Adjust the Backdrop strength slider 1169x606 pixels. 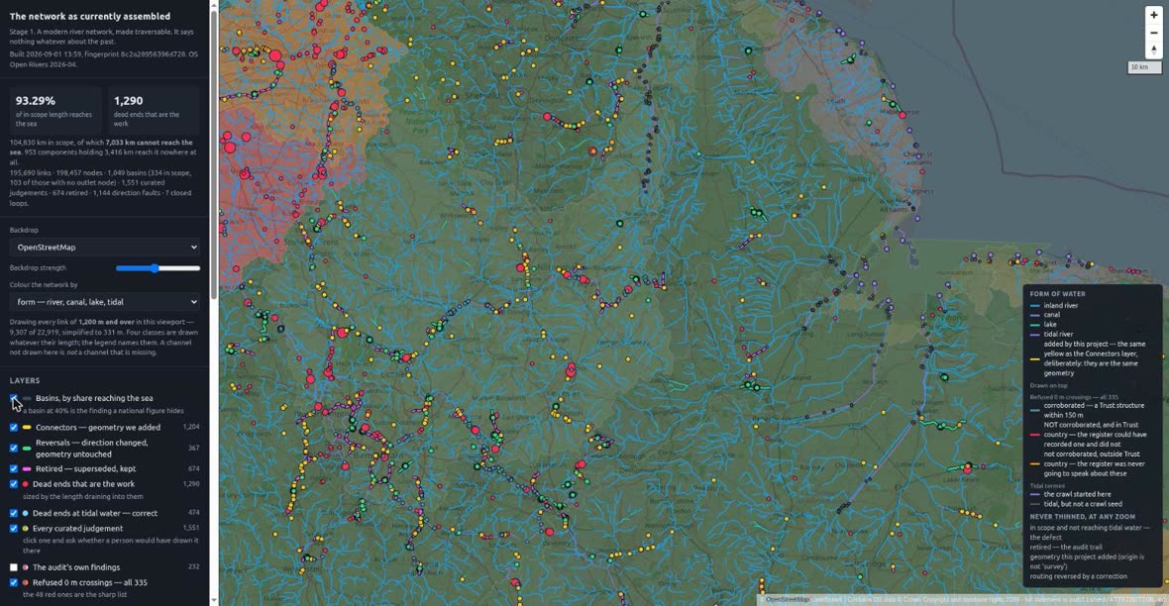point(159,268)
